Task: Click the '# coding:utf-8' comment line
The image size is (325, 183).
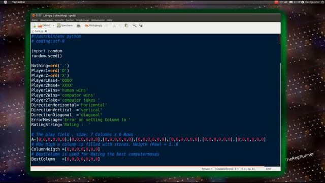Action: (48, 41)
